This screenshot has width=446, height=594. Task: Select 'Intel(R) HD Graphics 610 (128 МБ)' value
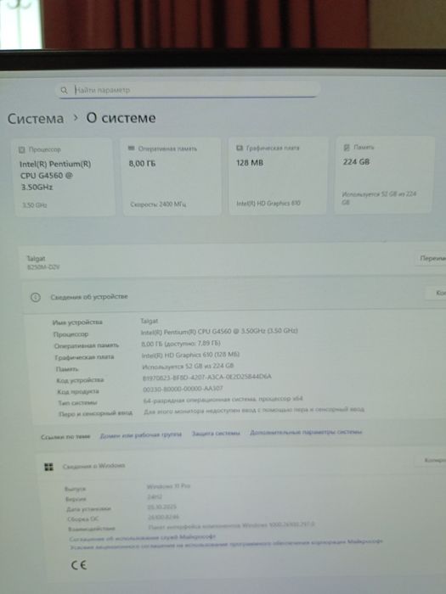pos(190,355)
